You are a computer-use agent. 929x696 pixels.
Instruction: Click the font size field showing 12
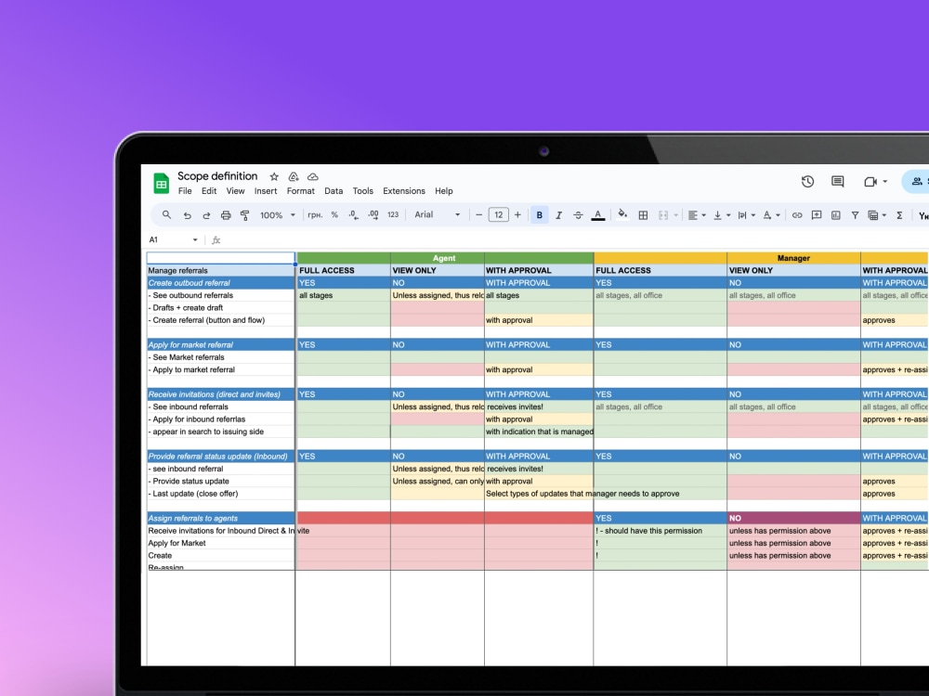coord(498,215)
